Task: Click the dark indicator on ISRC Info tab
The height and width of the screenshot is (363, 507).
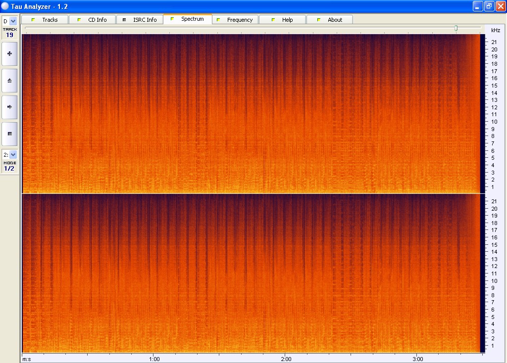Action: pos(124,20)
